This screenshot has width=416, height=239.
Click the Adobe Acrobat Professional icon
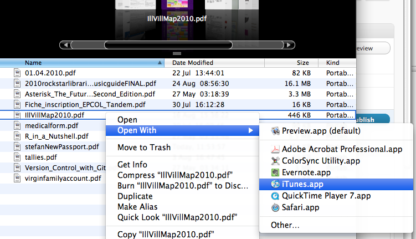(275, 149)
